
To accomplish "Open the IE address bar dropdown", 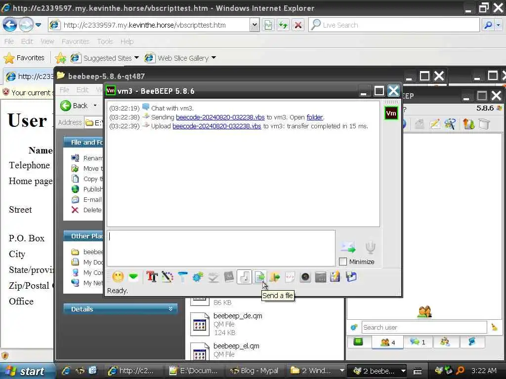I will [x=254, y=25].
